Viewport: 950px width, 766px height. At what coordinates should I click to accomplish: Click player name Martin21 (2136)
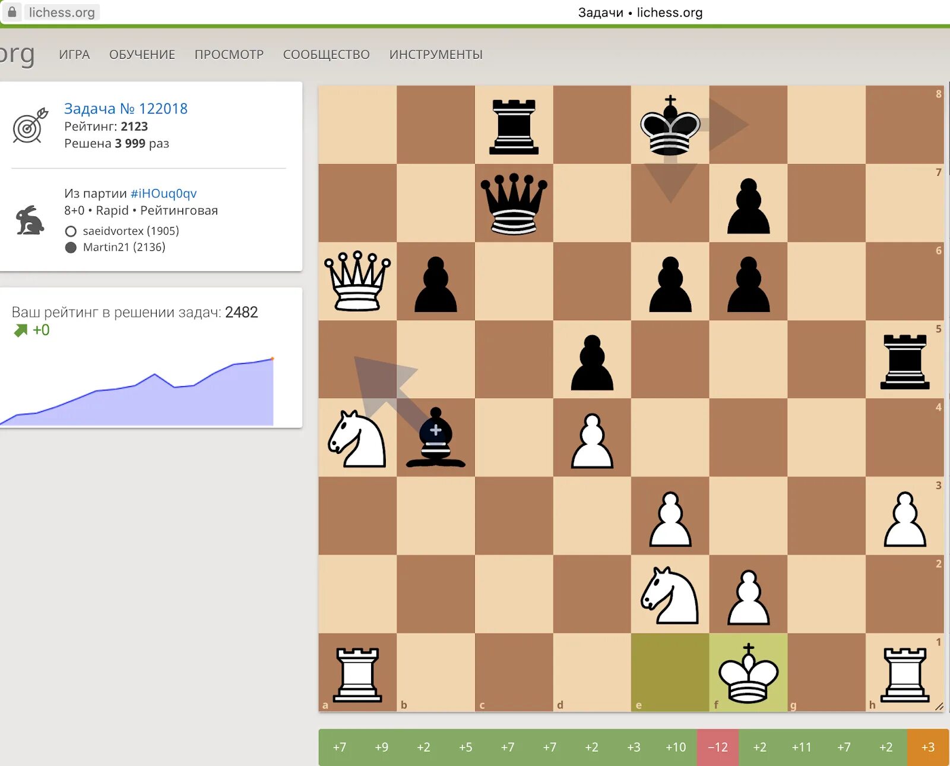(124, 247)
